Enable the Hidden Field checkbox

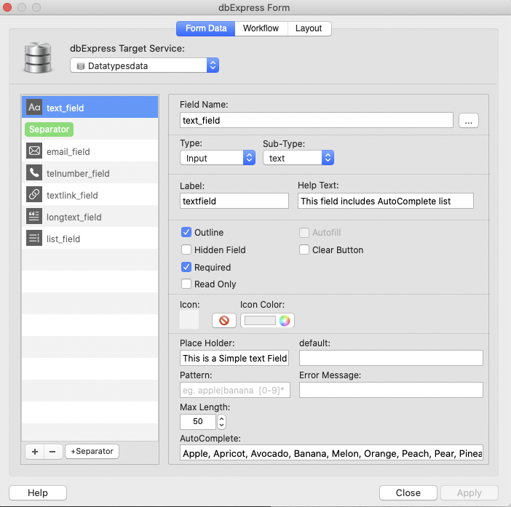pos(186,250)
